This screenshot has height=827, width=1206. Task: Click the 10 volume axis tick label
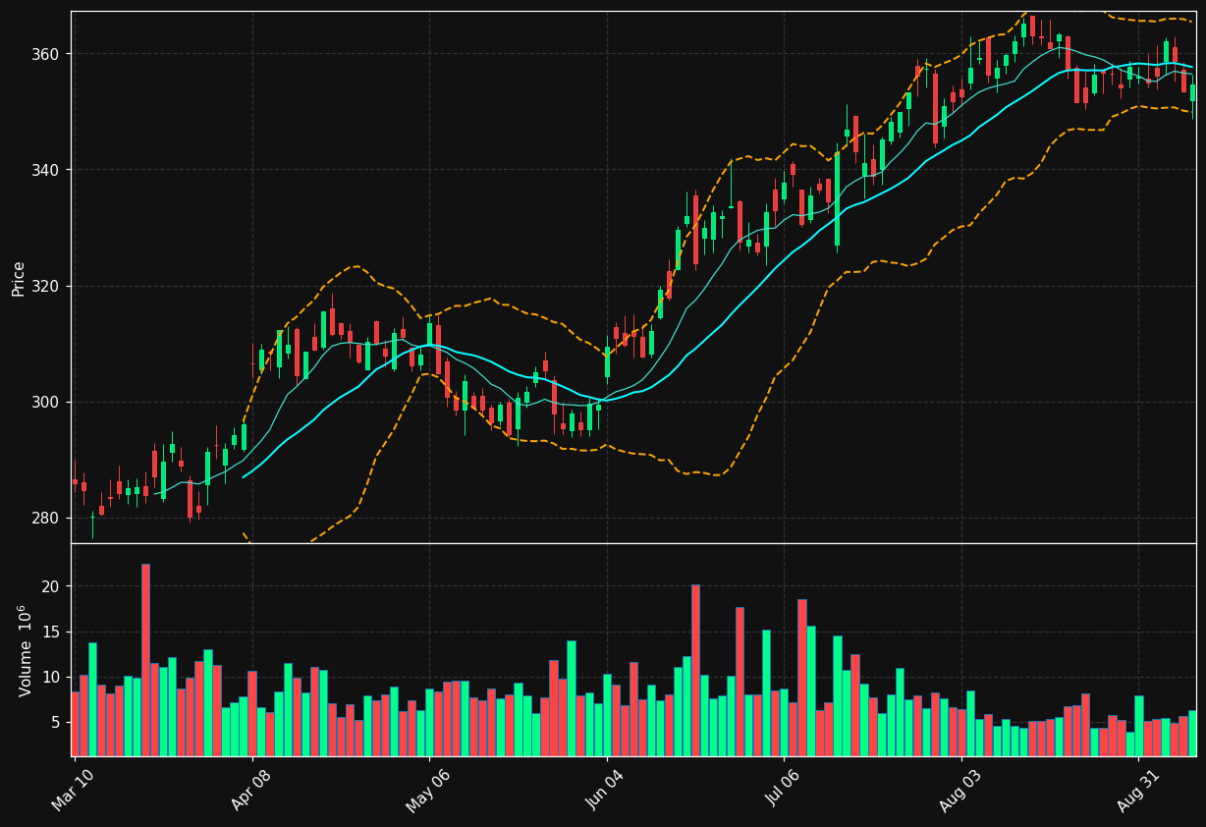pyautogui.click(x=50, y=677)
